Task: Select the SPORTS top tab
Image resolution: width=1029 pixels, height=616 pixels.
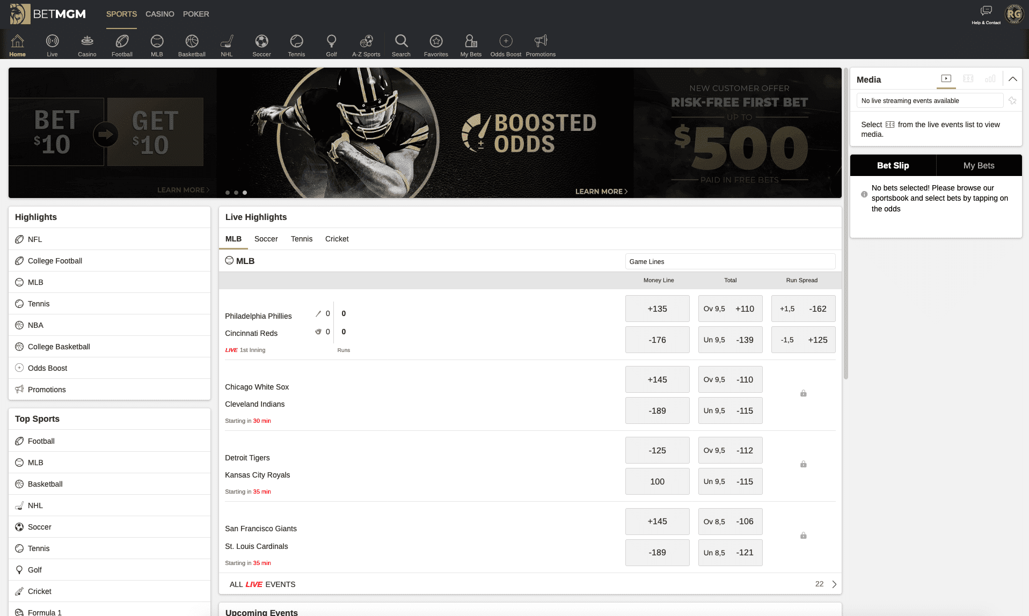Action: pos(121,14)
